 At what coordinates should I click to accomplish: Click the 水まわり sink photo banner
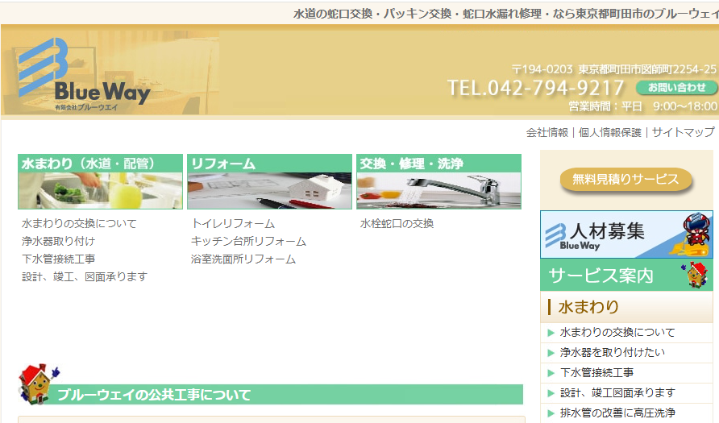(100, 190)
